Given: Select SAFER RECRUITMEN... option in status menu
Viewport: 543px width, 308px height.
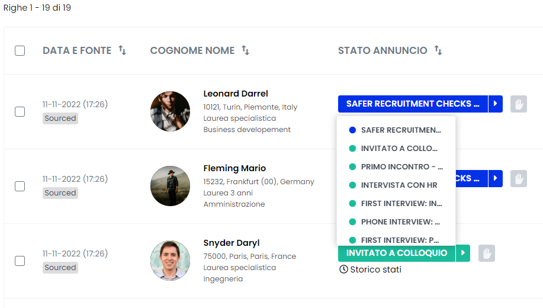Looking at the screenshot, I should 396,130.
